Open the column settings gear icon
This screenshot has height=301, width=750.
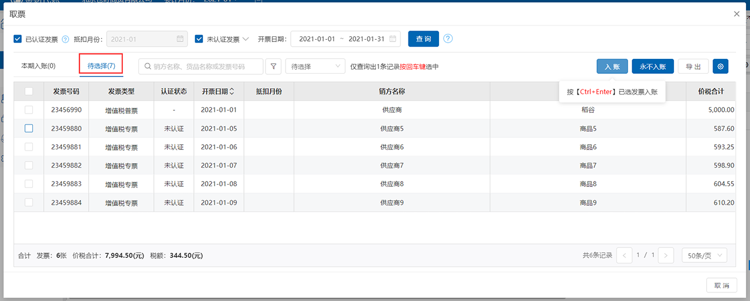click(x=720, y=66)
